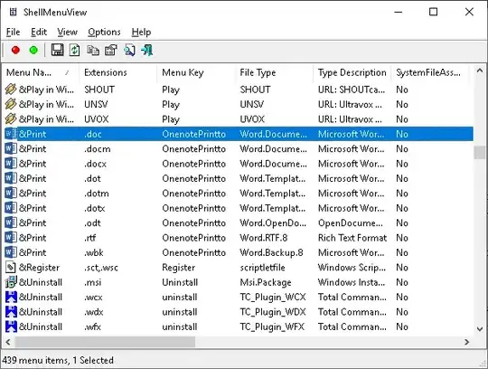The height and width of the screenshot is (369, 488).
Task: Click the vertical scrollbar up arrow
Action: click(x=480, y=71)
